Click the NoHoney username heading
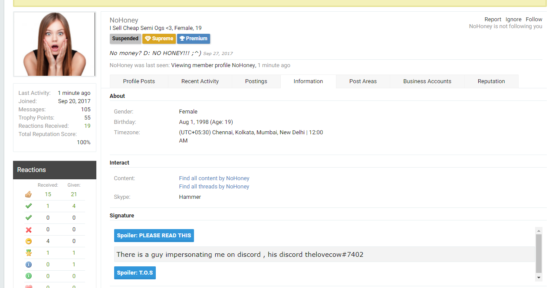 click(124, 20)
